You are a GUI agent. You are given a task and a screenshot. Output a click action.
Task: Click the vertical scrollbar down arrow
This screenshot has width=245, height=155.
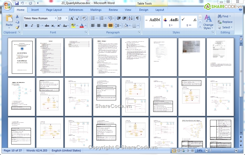pyautogui.click(x=241, y=133)
